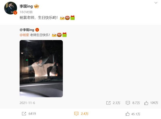Click the original post comment icon 8.7万
161x119 pixels.
(128, 103)
